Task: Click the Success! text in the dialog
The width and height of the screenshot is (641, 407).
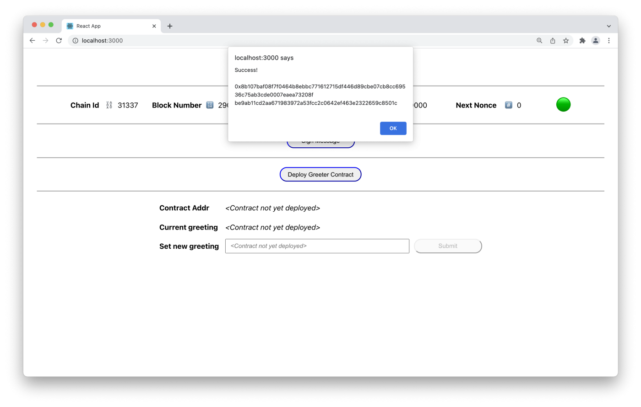Action: (246, 70)
